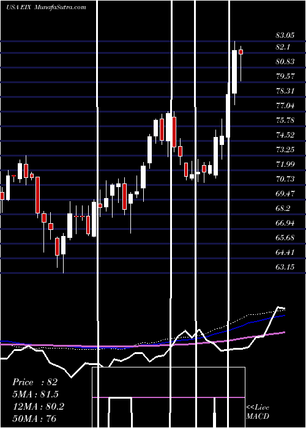
Task: Click the 50MA : 76 readout
Action: [x=34, y=419]
